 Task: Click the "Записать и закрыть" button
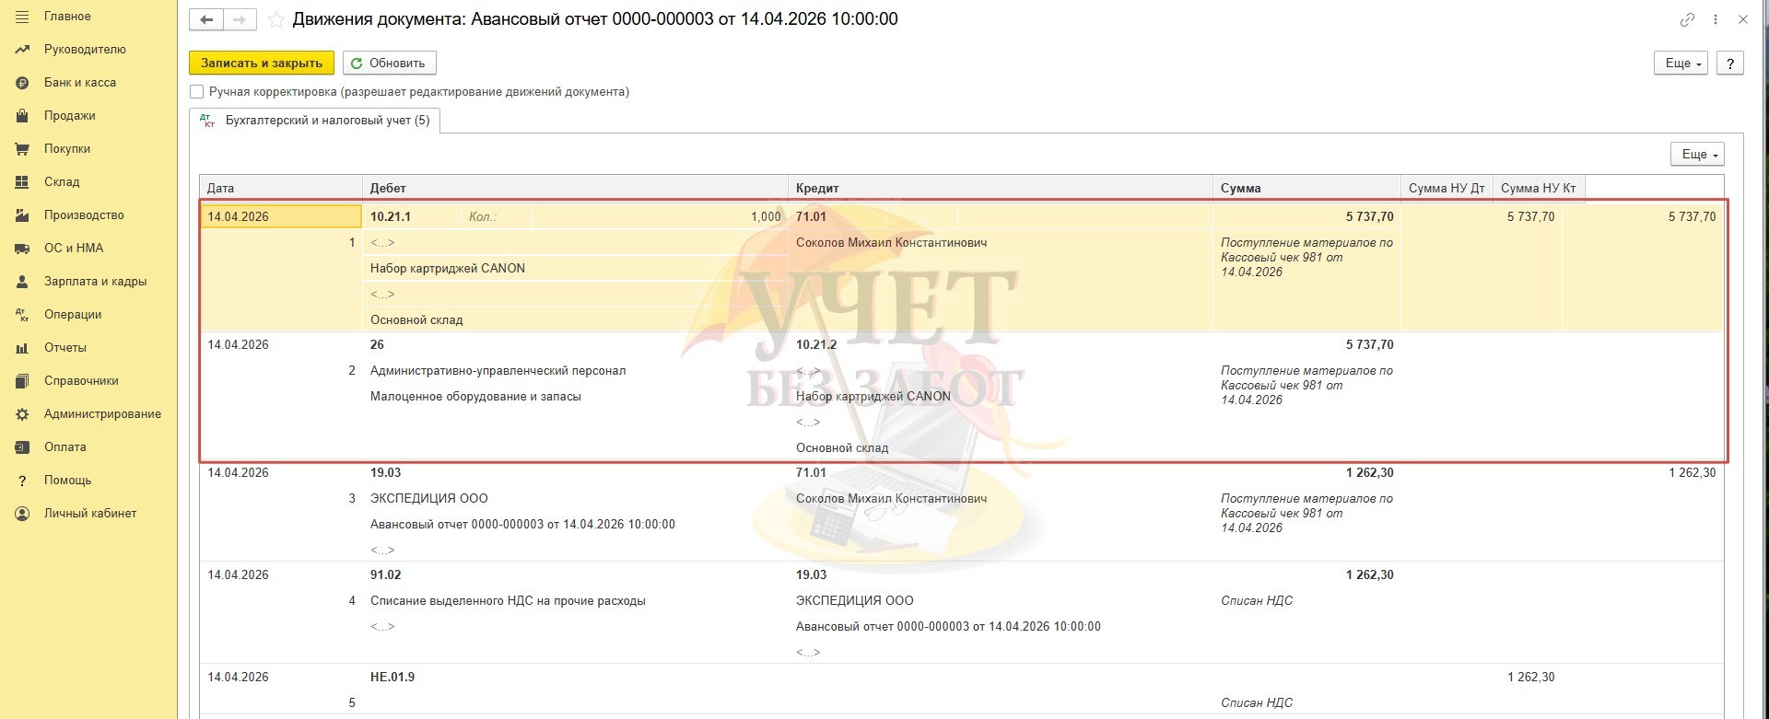coord(262,64)
